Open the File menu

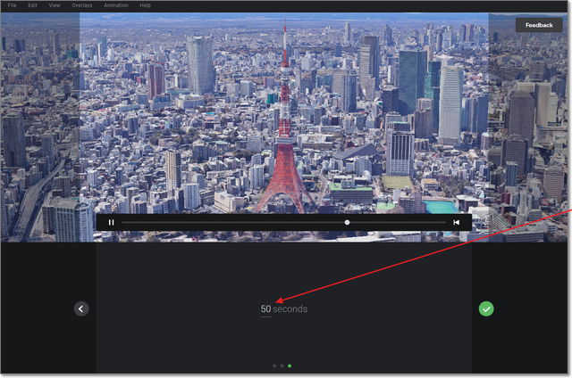point(12,5)
